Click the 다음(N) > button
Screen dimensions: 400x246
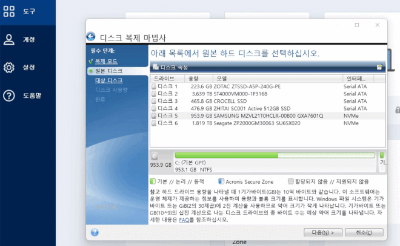pyautogui.click(x=323, y=233)
